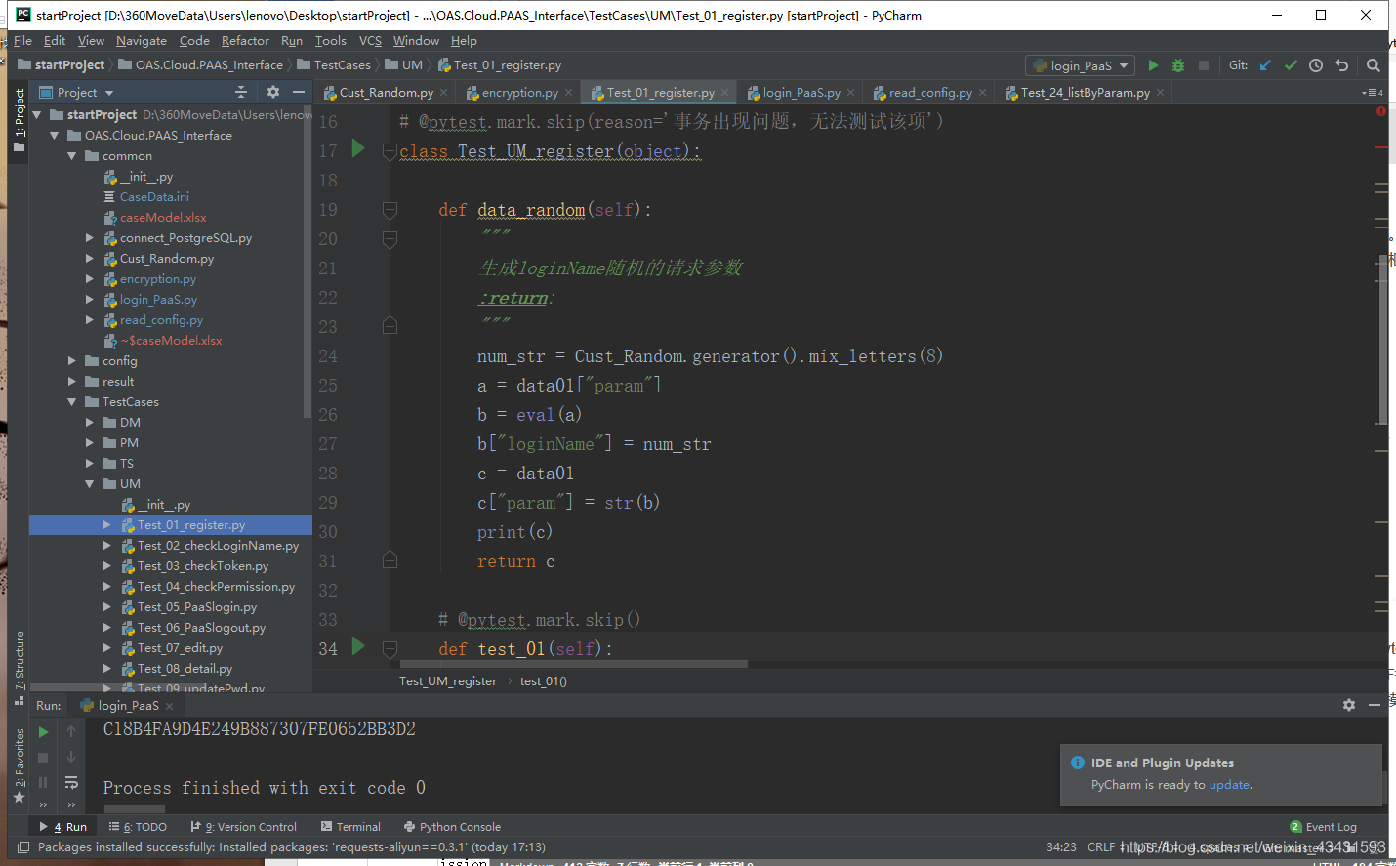This screenshot has width=1396, height=866.
Task: Collapse the common folder
Action: (72, 156)
